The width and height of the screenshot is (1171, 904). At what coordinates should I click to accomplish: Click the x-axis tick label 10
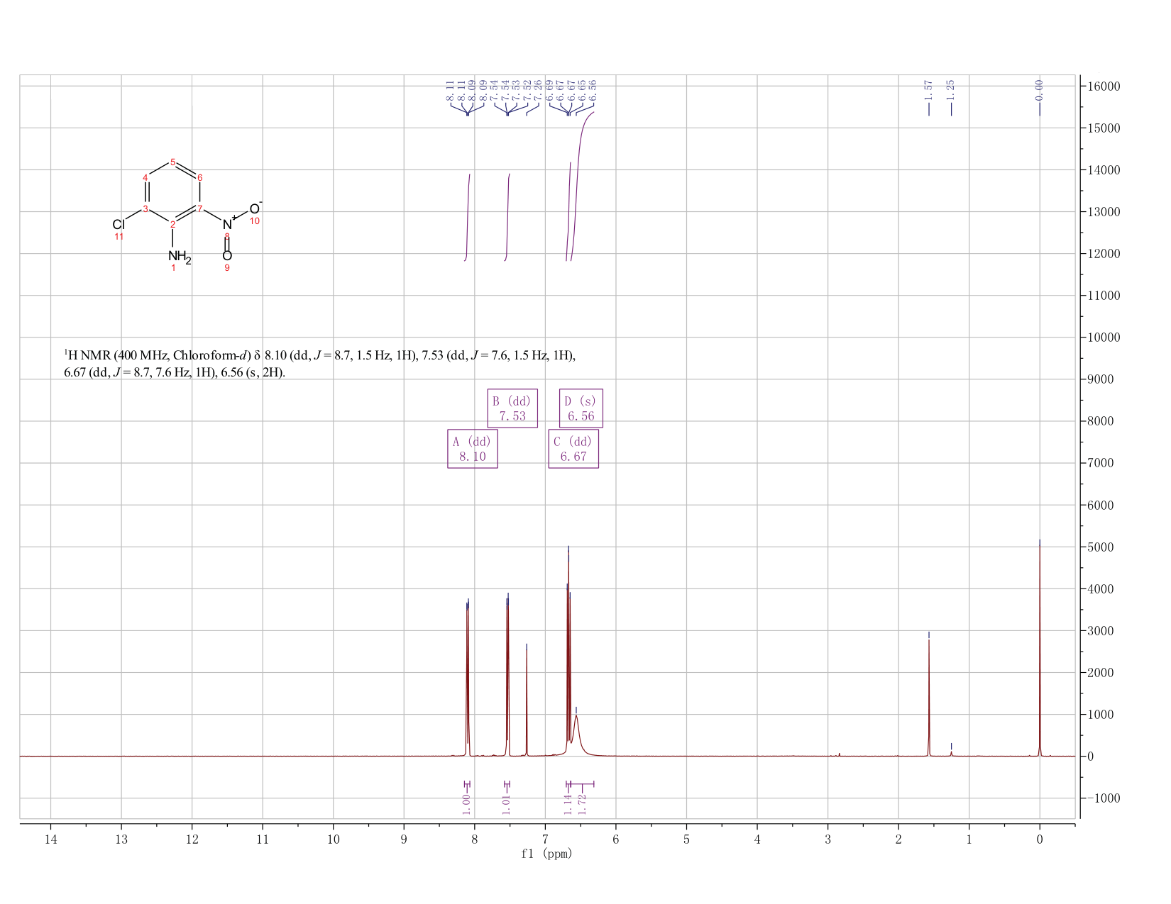point(334,839)
